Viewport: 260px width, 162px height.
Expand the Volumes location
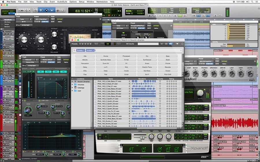click(x=72, y=84)
